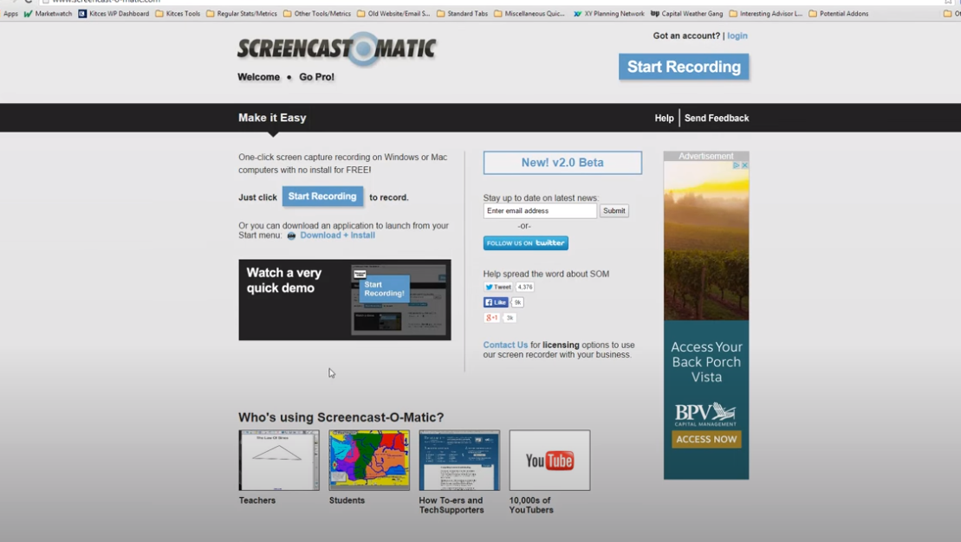
Task: Click the Google +1 icon
Action: point(492,317)
